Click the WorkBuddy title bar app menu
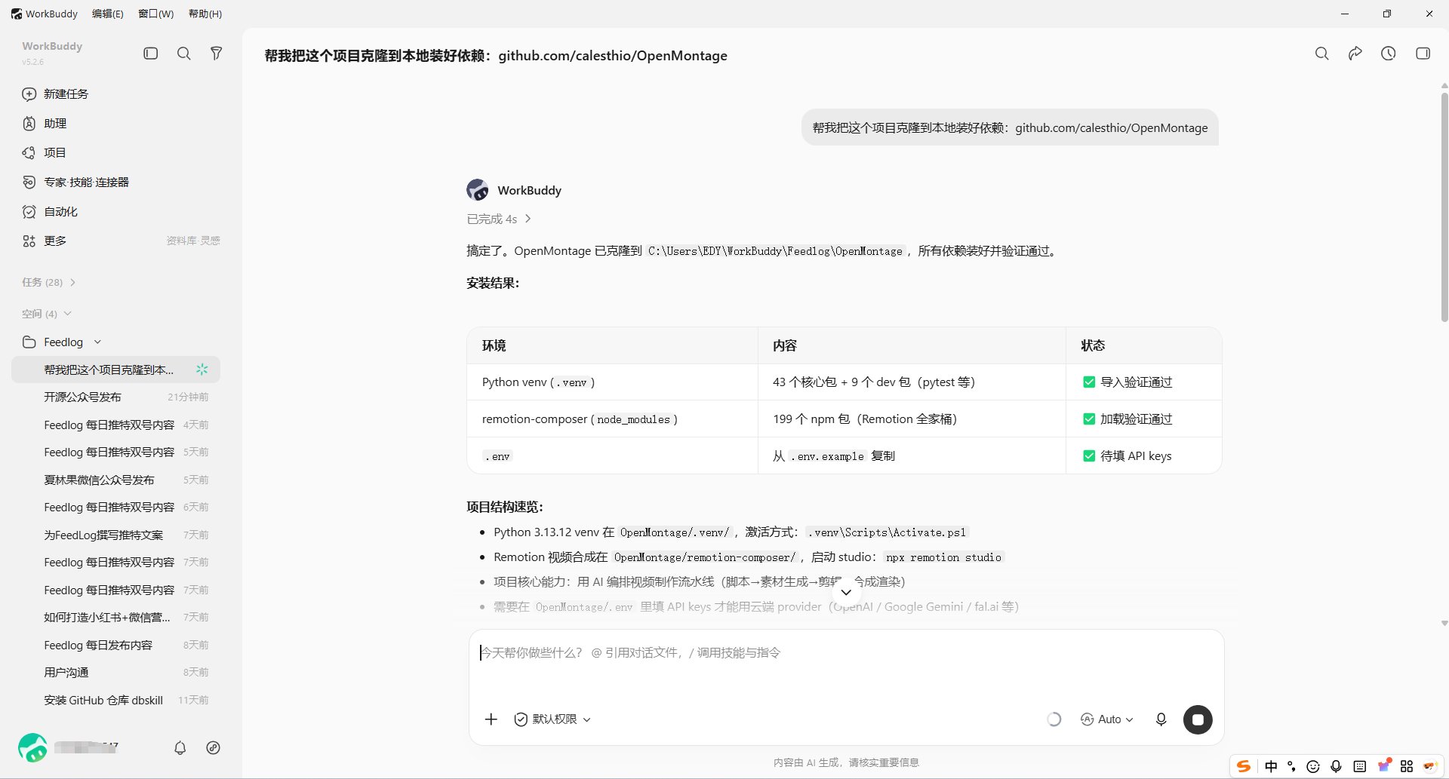Viewport: 1449px width, 779px height. [x=44, y=14]
